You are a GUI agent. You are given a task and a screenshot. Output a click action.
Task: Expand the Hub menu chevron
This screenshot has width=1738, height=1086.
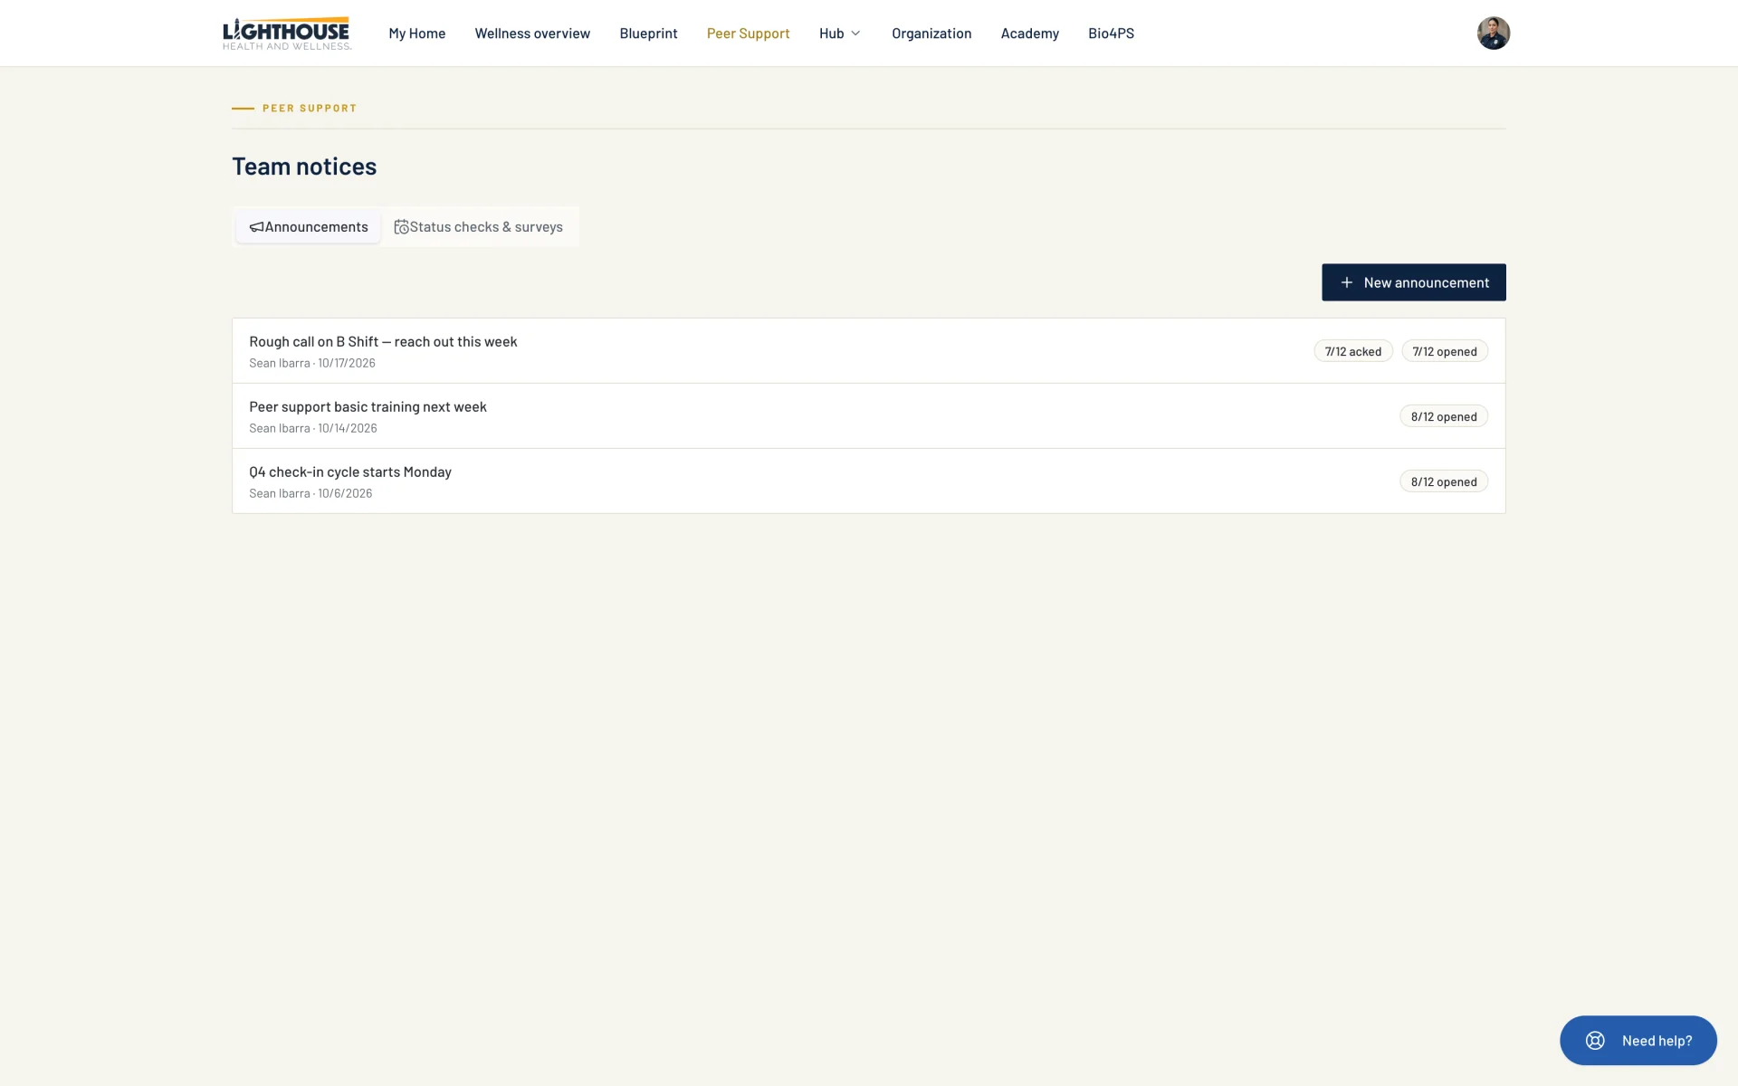tap(855, 33)
